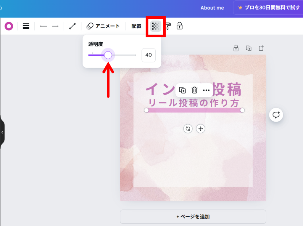
Task: Open the line type selector
Action: pyautogui.click(x=72, y=26)
